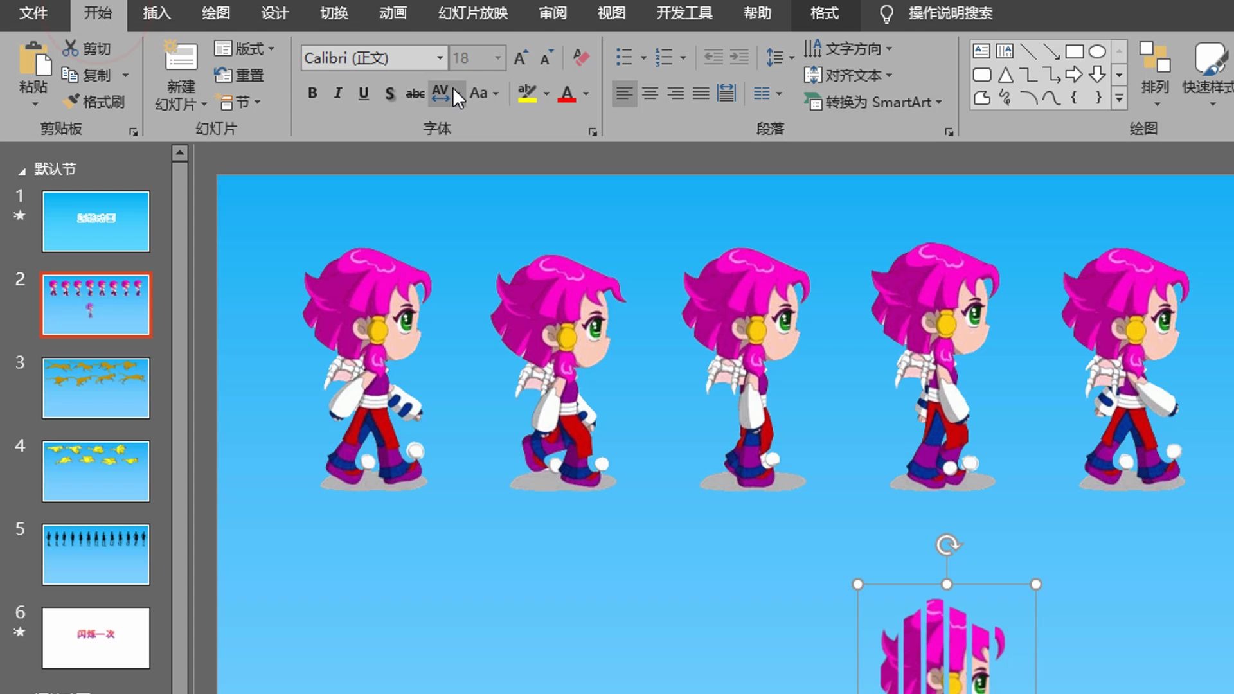
Task: Click the bullet list icon
Action: pyautogui.click(x=624, y=57)
